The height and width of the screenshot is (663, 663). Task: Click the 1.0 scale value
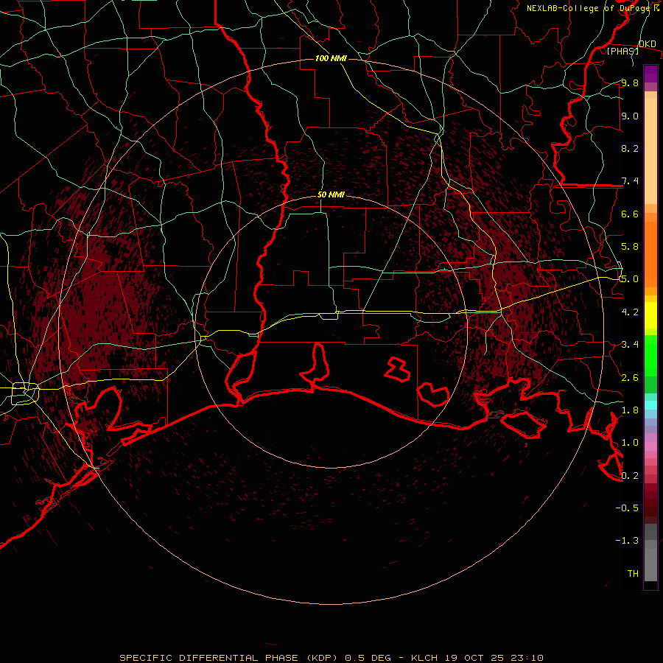[x=630, y=443]
